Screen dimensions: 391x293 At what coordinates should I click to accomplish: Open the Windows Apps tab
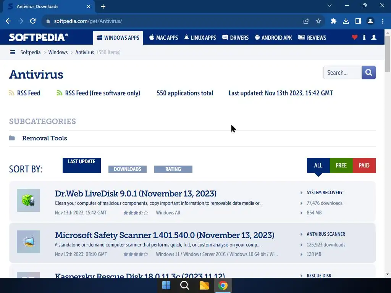118,38
